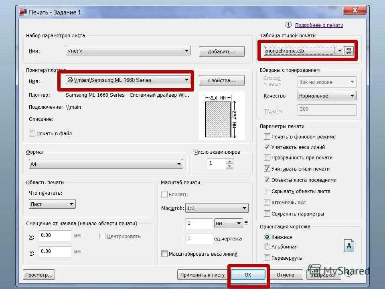Screen dimensions: 385x289
Task: Click the Подключение value \\main
Action: pos(73,107)
